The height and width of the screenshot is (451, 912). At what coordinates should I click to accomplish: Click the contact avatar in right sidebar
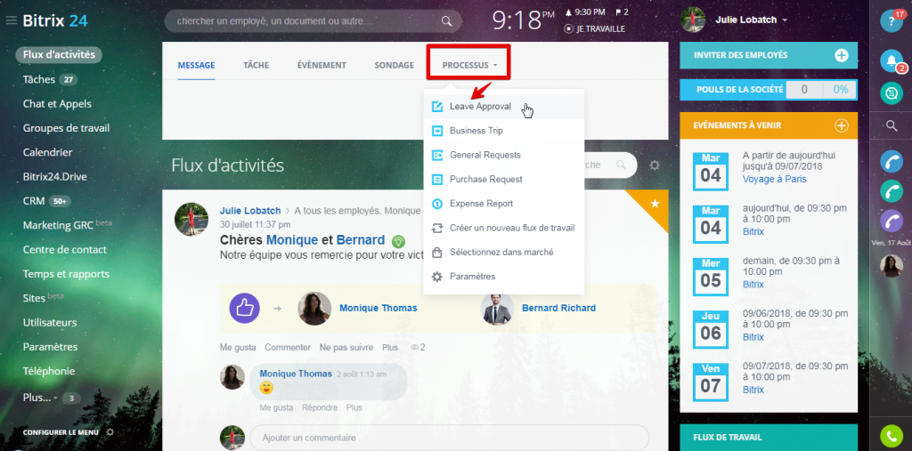tap(891, 266)
